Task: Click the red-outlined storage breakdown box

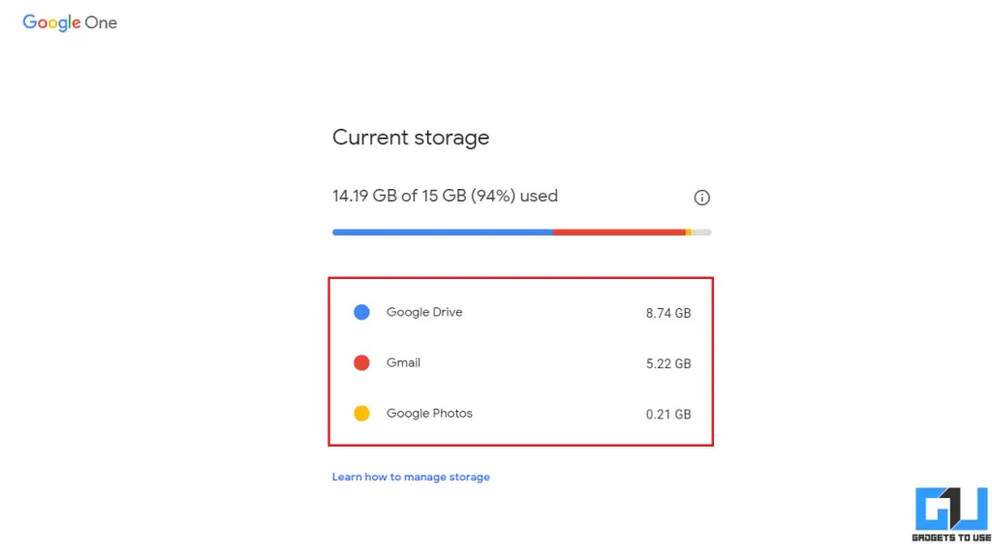Action: click(x=521, y=361)
